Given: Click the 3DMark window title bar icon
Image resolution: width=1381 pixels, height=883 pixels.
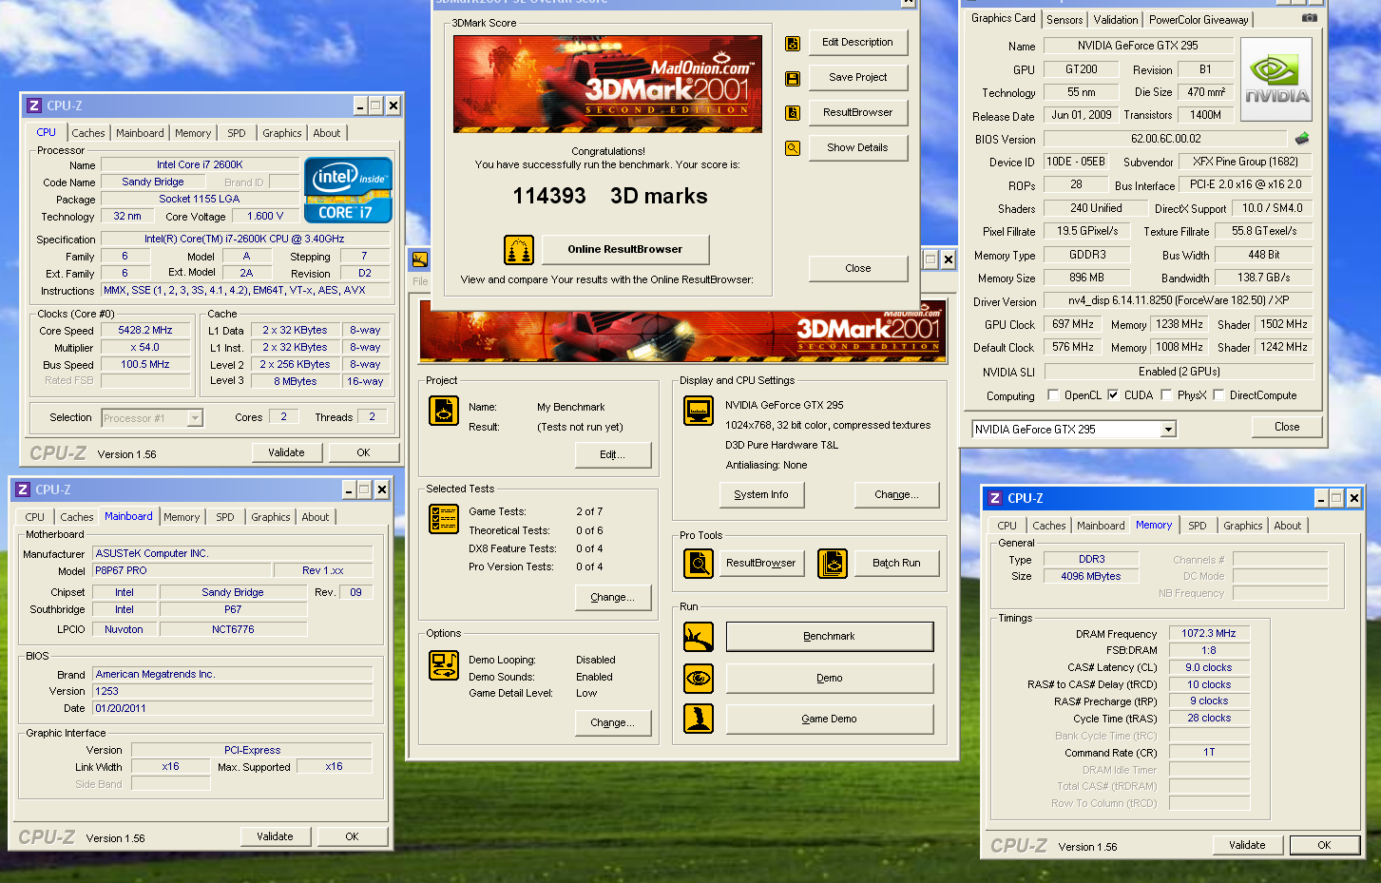Looking at the screenshot, I should point(419,259).
